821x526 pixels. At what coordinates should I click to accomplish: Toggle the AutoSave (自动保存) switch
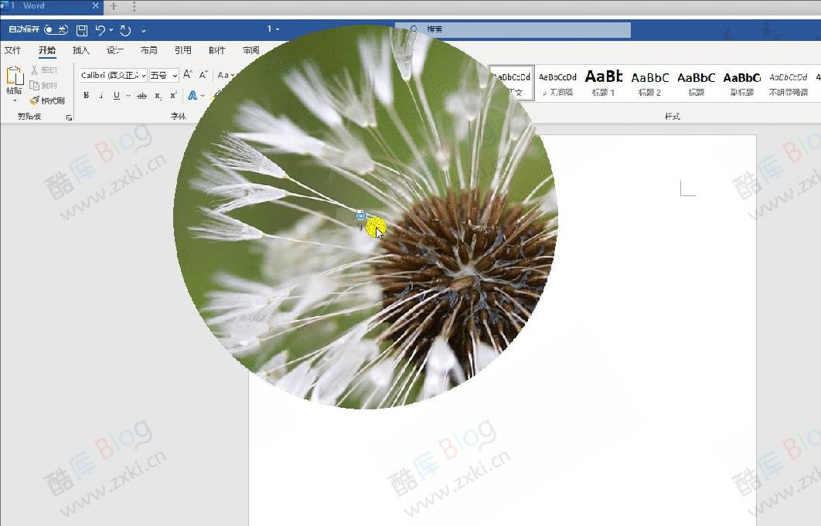point(56,30)
